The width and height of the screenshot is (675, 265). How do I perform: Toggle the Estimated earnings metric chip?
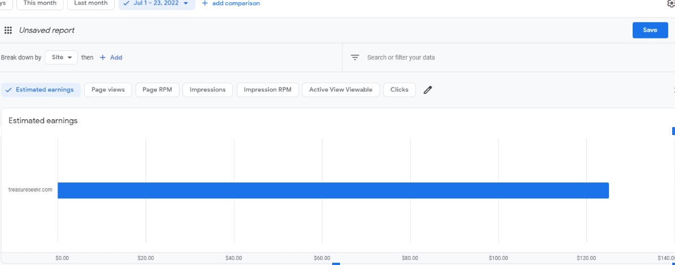pyautogui.click(x=41, y=90)
